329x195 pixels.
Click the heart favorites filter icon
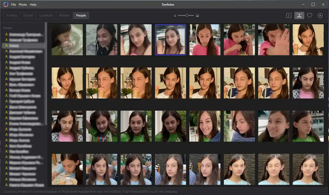310,16
